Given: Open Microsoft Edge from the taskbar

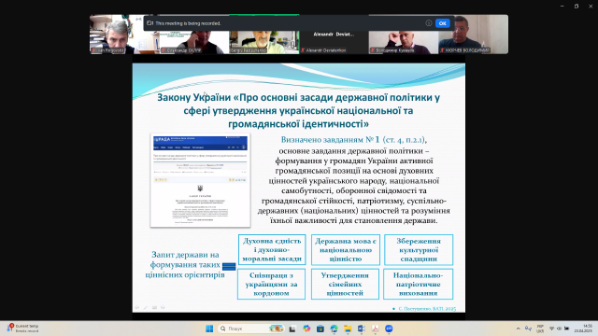Looking at the screenshot, I should (335, 329).
